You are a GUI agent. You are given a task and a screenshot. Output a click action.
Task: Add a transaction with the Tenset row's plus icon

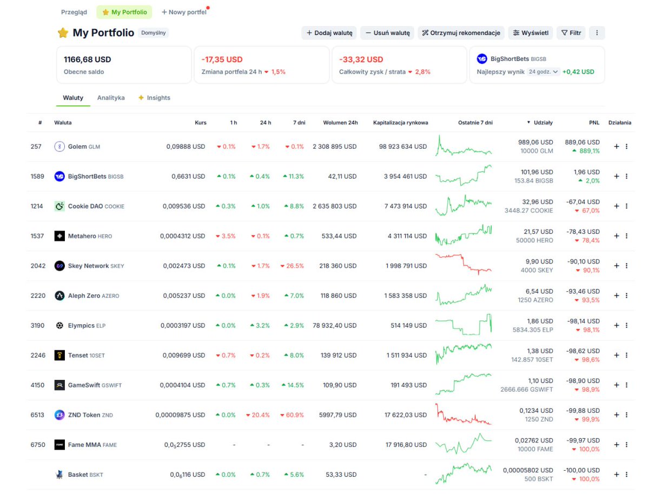tap(617, 355)
